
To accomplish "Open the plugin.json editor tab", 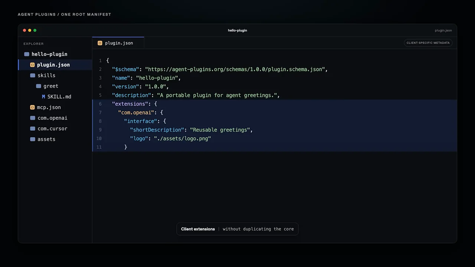I will point(118,43).
